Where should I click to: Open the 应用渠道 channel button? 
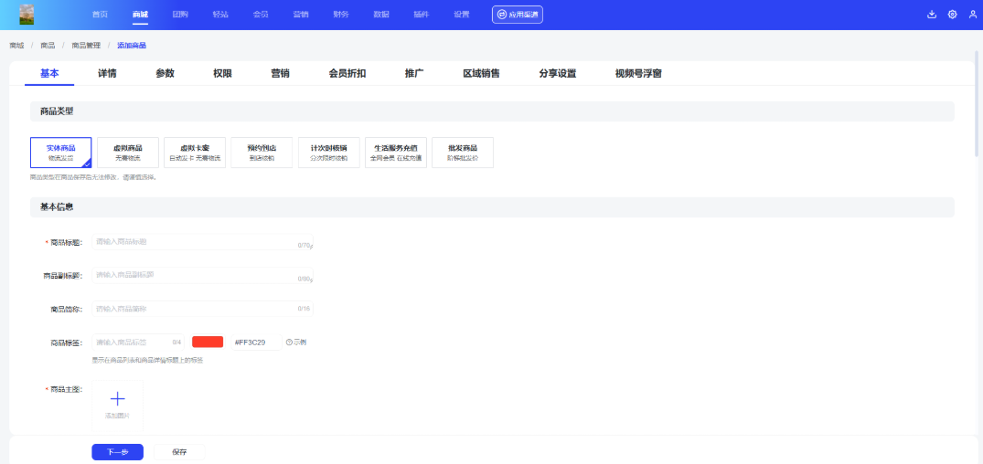point(518,15)
